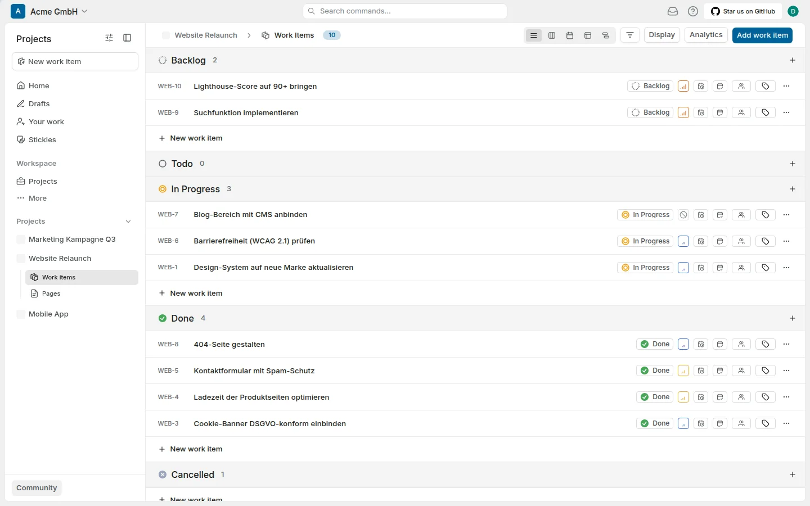Open inbox notifications icon in top bar
This screenshot has width=810, height=506.
673,11
